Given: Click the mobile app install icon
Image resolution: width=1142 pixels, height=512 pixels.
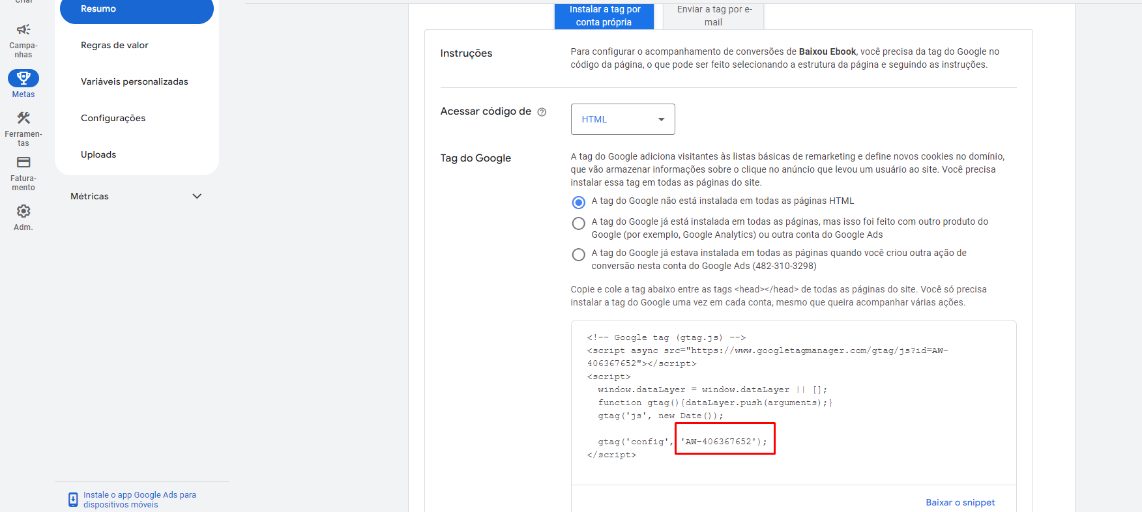Looking at the screenshot, I should [x=73, y=500].
